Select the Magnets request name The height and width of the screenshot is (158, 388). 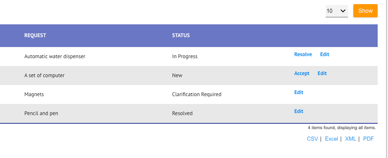pyautogui.click(x=34, y=94)
